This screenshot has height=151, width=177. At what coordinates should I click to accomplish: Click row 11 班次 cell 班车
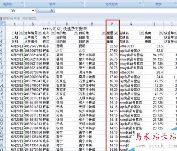(49, 72)
